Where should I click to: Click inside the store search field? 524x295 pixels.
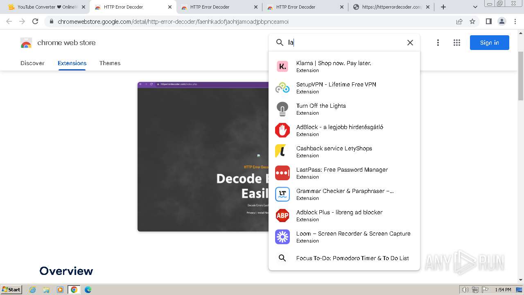click(x=344, y=43)
